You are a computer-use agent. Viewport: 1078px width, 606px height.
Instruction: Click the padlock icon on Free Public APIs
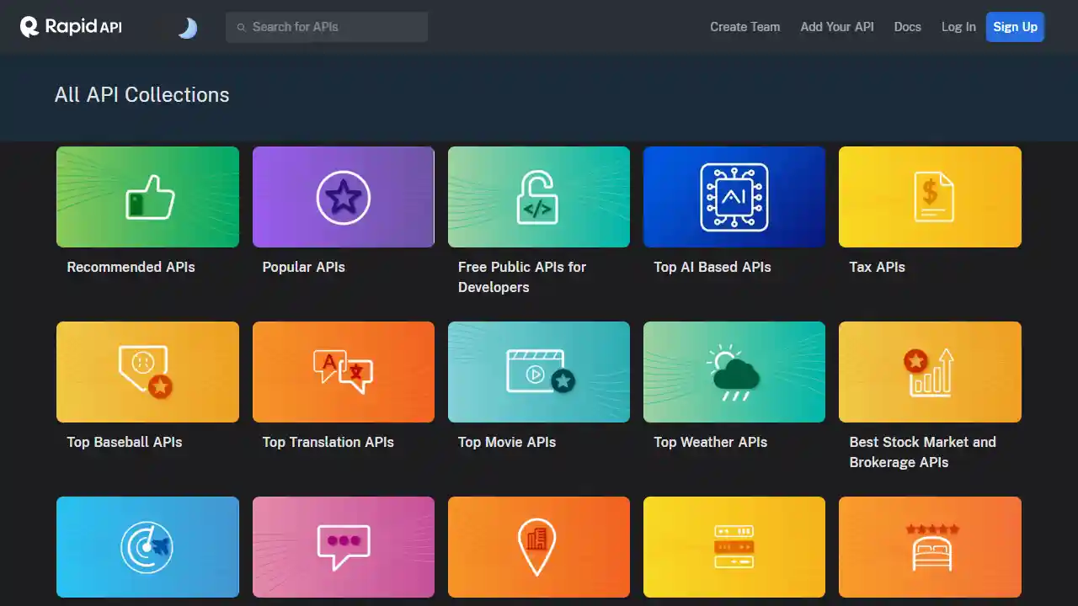tap(538, 196)
